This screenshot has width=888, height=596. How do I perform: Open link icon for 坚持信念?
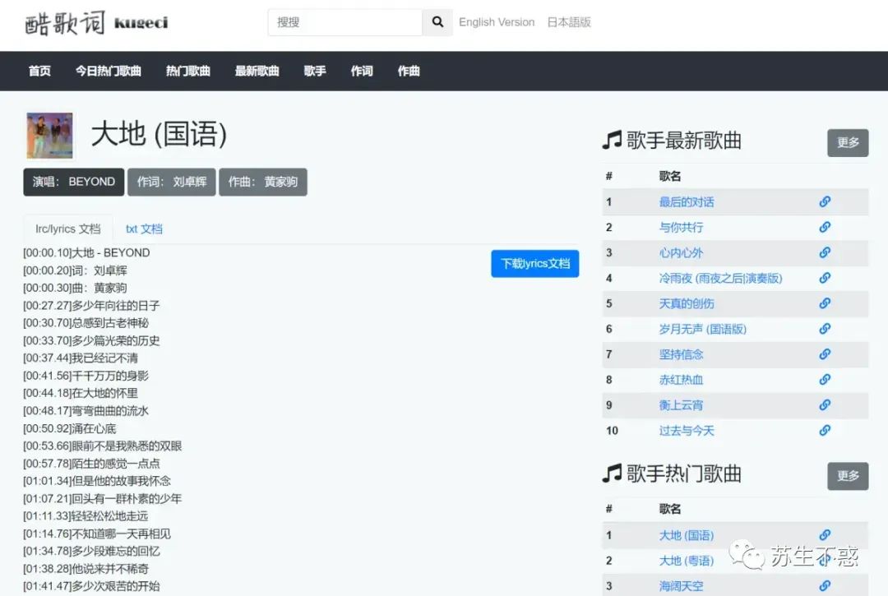click(825, 354)
